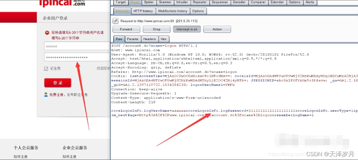
Task: Click the masked password input field
Action: [77, 57]
